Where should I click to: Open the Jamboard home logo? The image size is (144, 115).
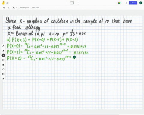[x=3, y=3]
